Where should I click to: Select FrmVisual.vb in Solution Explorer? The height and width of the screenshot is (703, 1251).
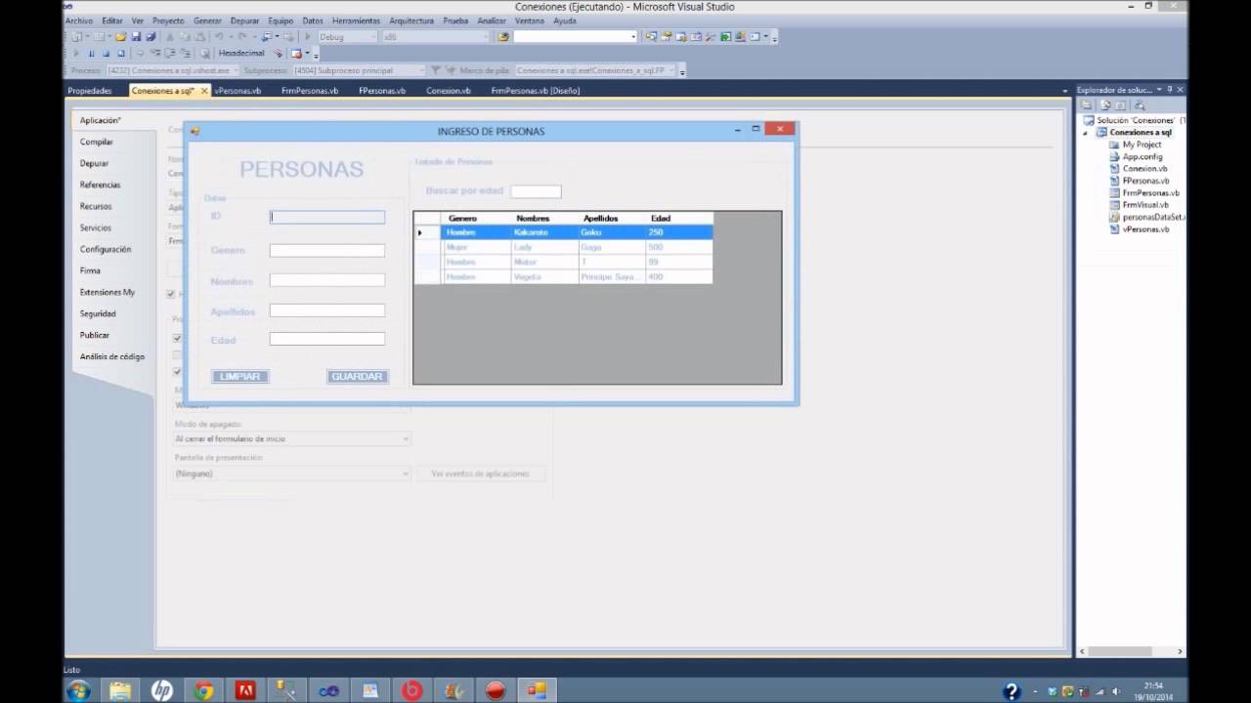[x=1145, y=205]
